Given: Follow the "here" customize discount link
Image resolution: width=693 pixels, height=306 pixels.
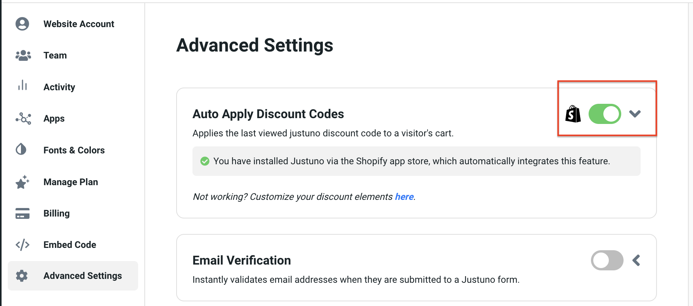Looking at the screenshot, I should coord(404,197).
